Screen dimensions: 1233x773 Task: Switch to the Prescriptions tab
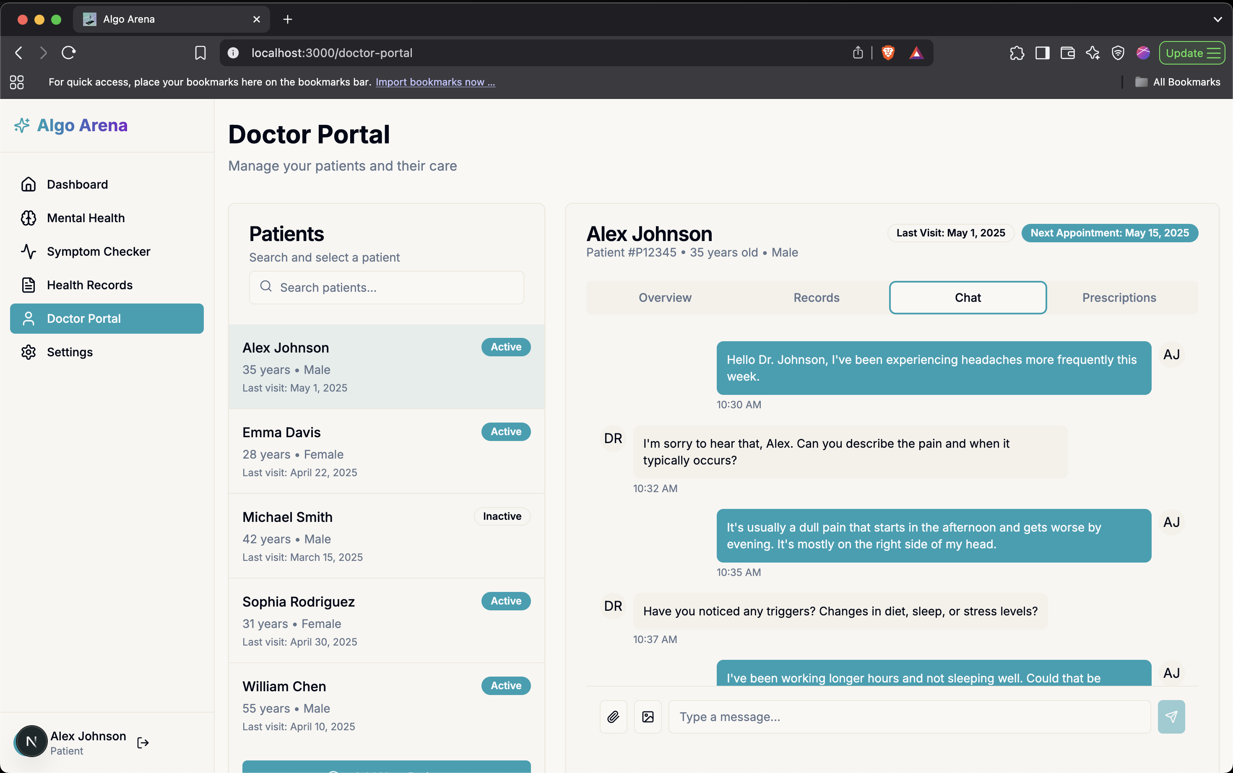[1119, 298]
